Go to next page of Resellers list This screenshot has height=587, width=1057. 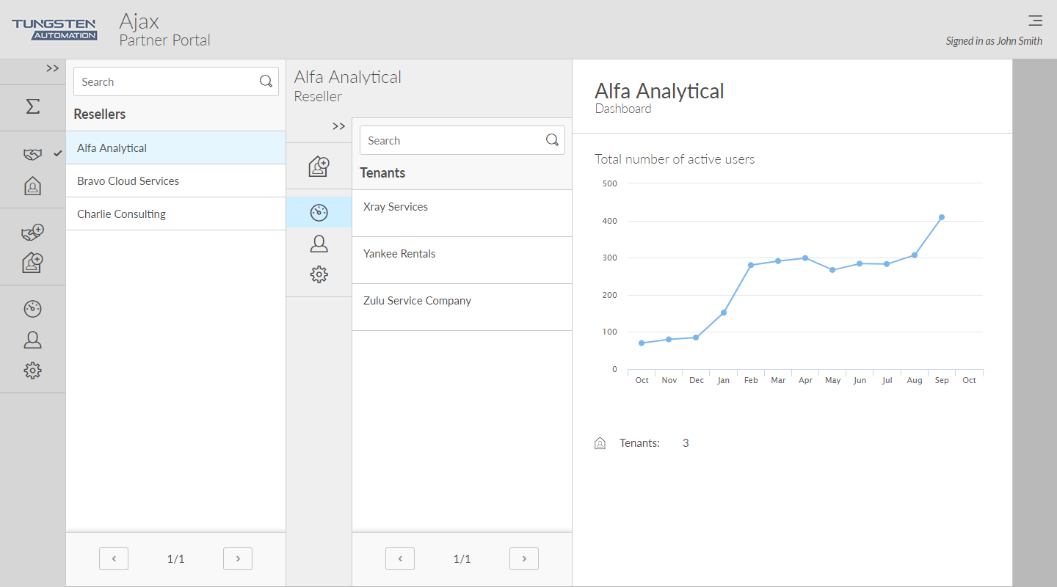pos(237,558)
